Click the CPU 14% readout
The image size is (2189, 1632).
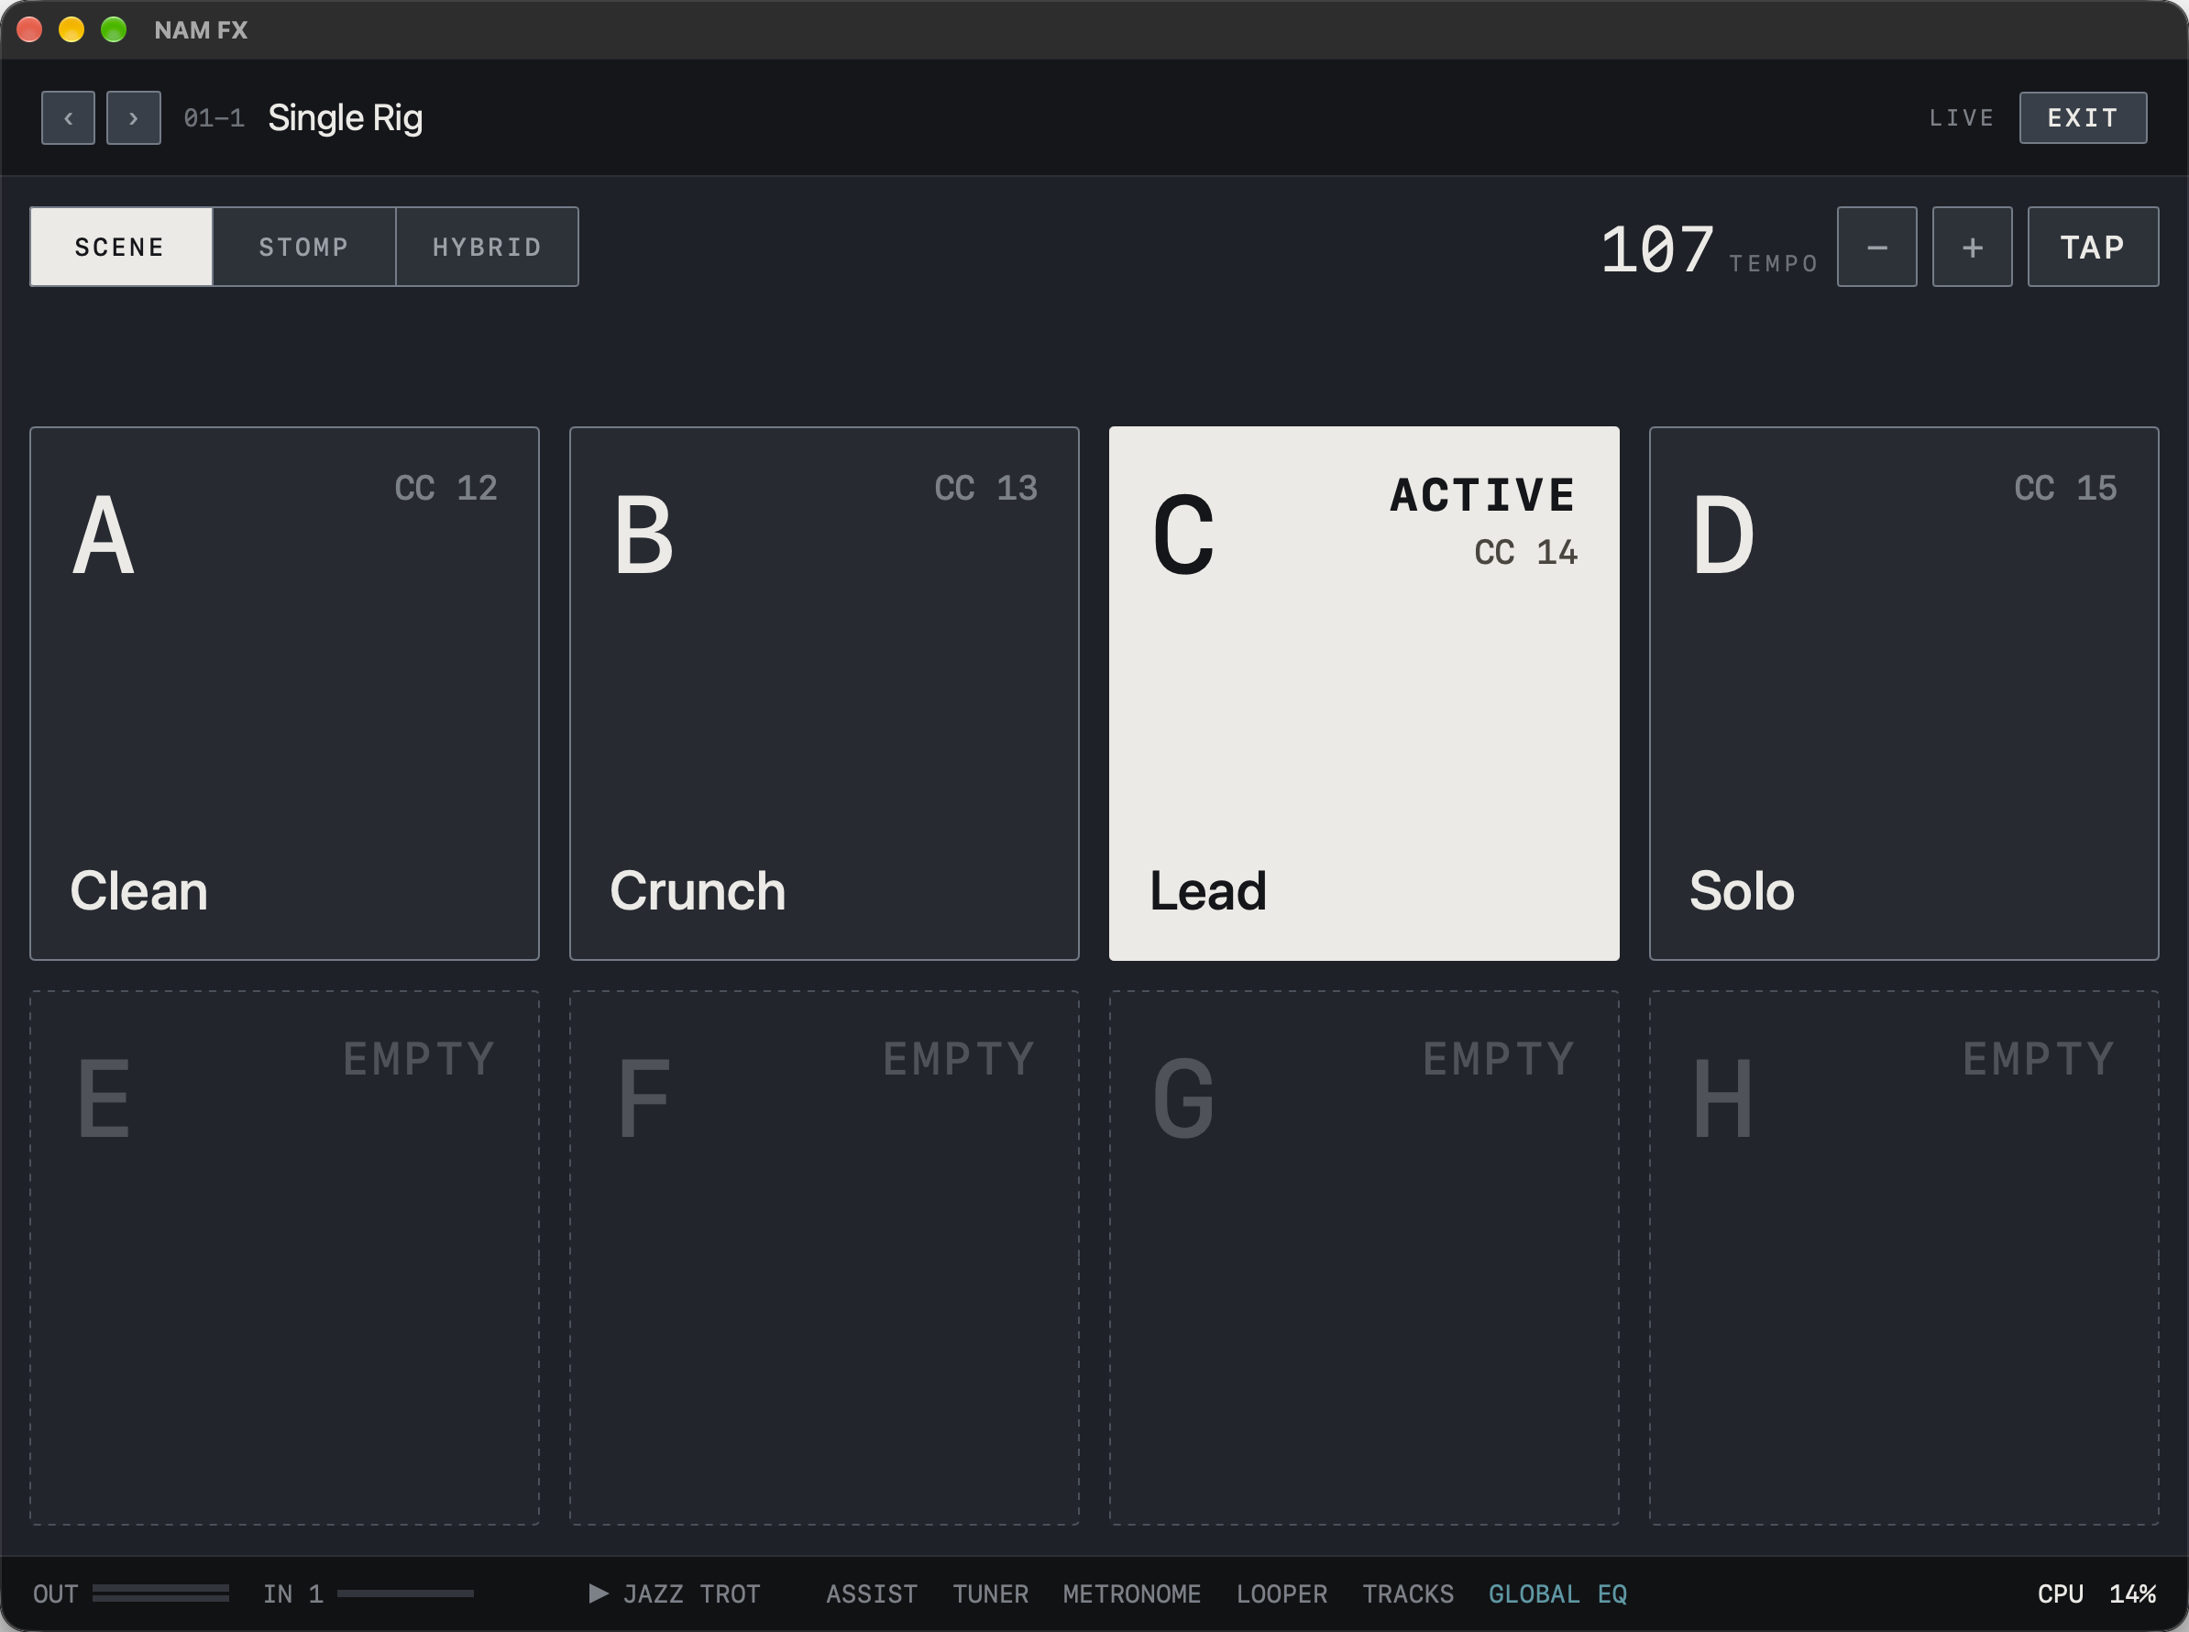[2096, 1593]
